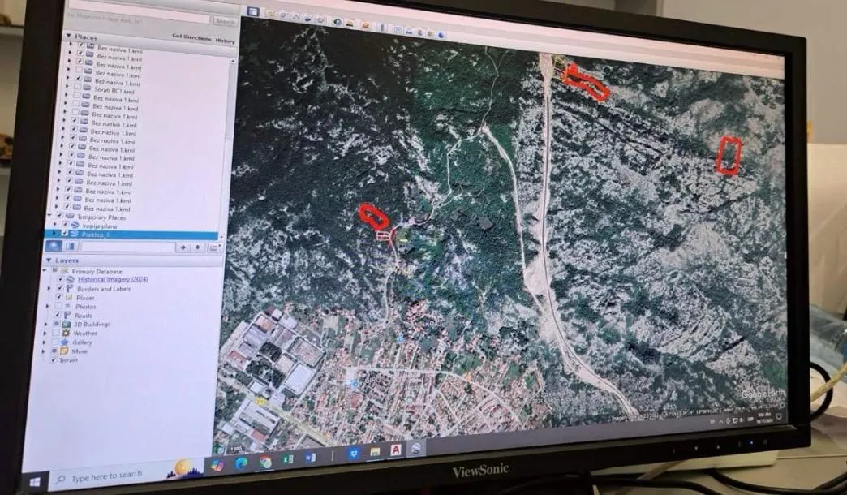Uncheck the kopija plana checkbox
Viewport: 847px width, 495px height.
click(66, 224)
